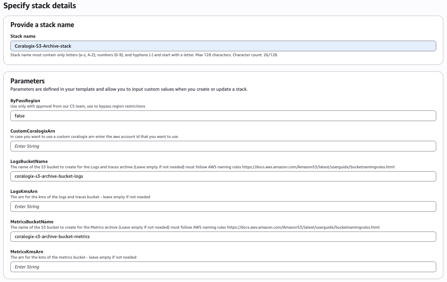
Task: Click the 'Specify stack details' page heading
Action: pos(40,6)
